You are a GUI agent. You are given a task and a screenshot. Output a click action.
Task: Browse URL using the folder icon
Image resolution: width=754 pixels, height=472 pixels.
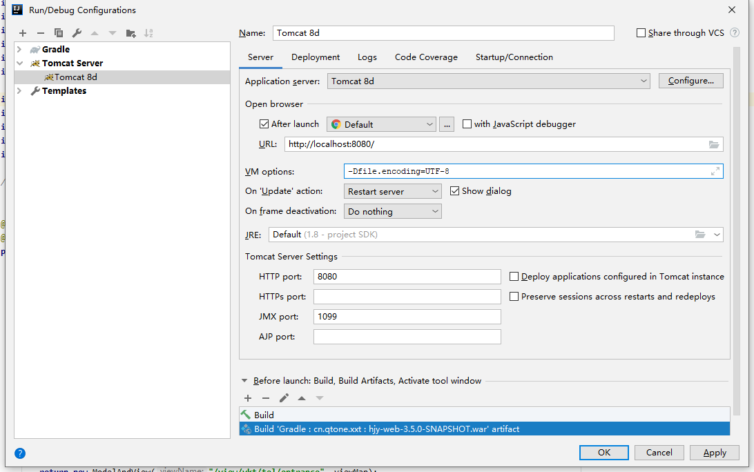point(714,144)
